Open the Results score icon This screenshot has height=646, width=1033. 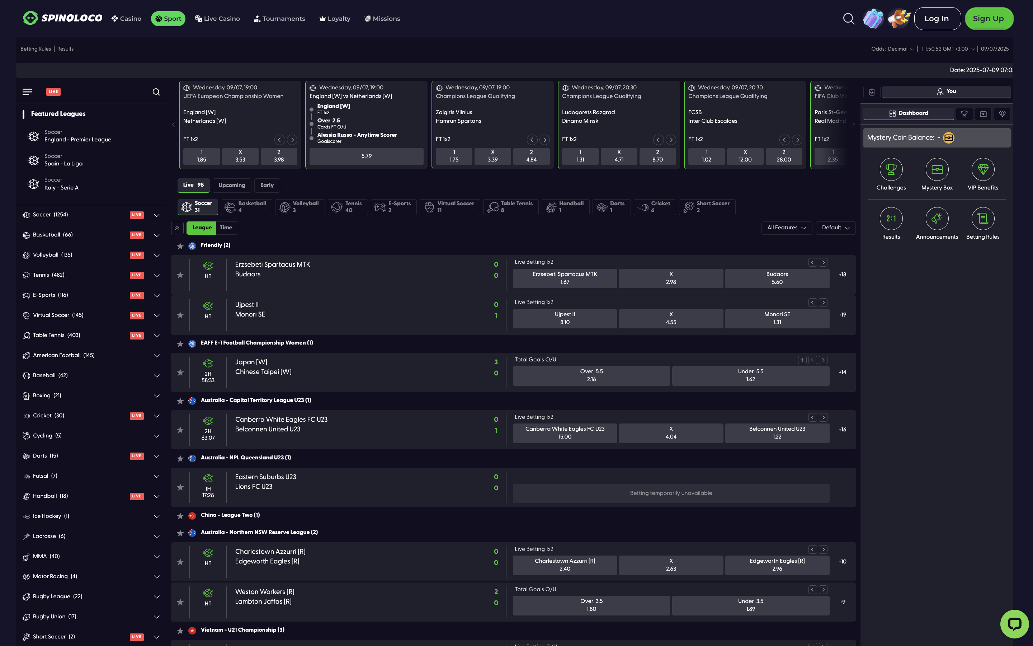(x=891, y=219)
